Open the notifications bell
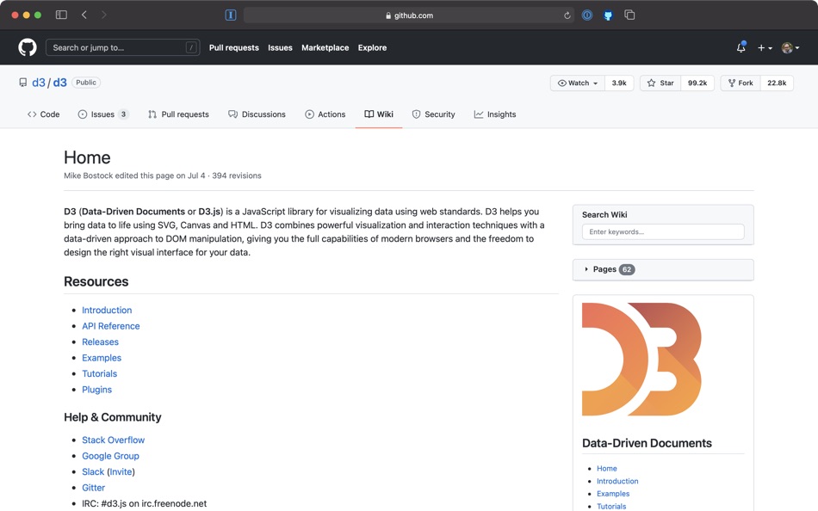Viewport: 818px width, 511px height. pos(741,47)
